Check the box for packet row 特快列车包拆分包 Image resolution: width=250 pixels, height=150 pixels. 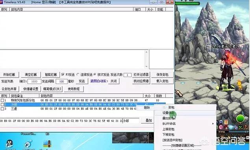coord(2,100)
